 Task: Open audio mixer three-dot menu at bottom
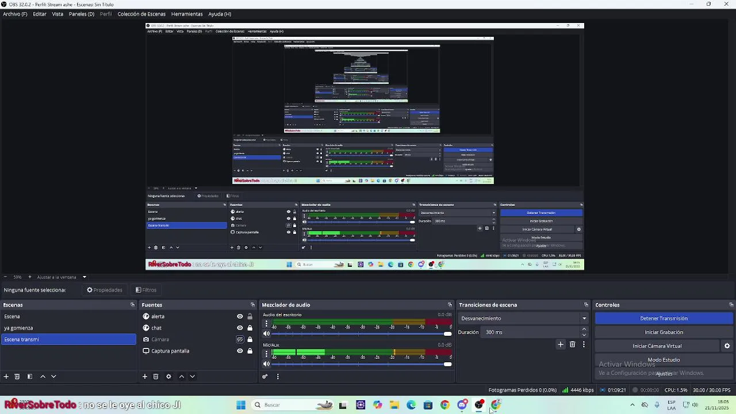tap(278, 377)
